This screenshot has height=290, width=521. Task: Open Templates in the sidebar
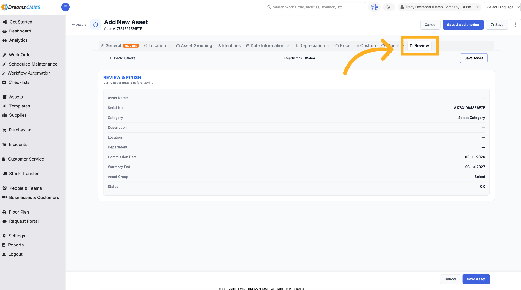[16, 106]
